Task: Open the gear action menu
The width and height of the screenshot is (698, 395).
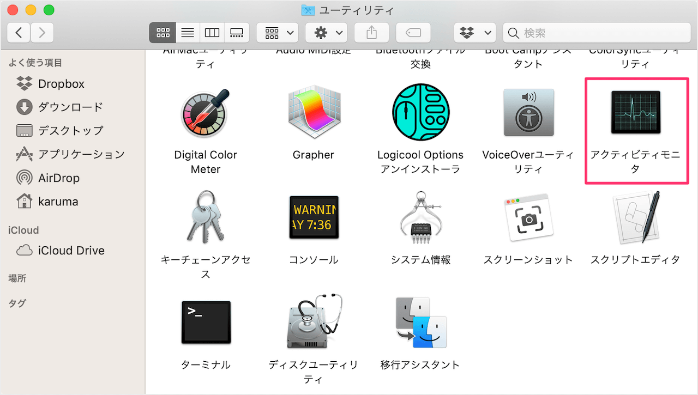Action: point(326,33)
